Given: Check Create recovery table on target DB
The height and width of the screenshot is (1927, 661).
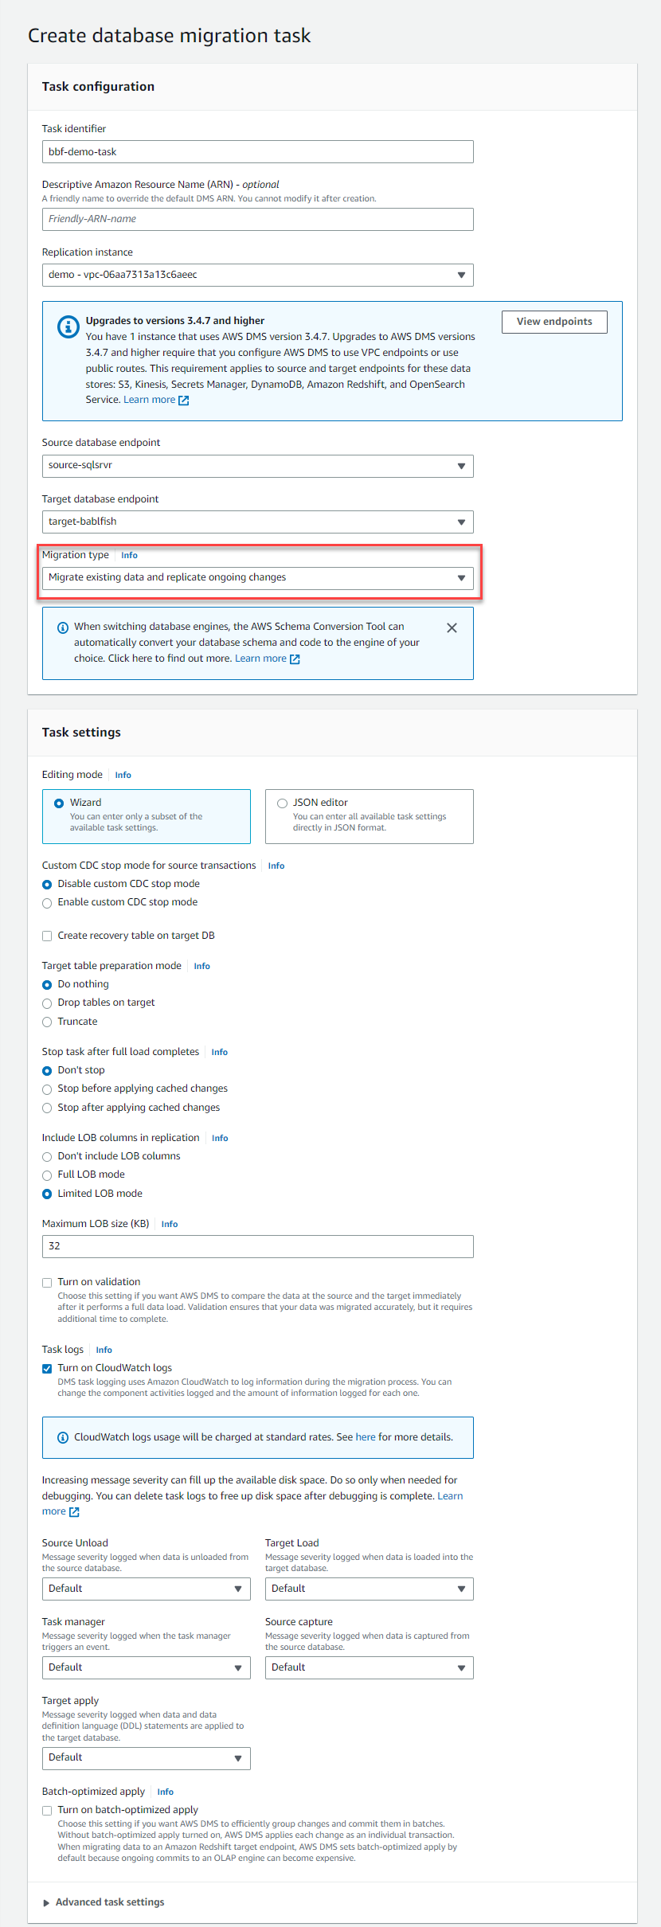Looking at the screenshot, I should click(47, 936).
